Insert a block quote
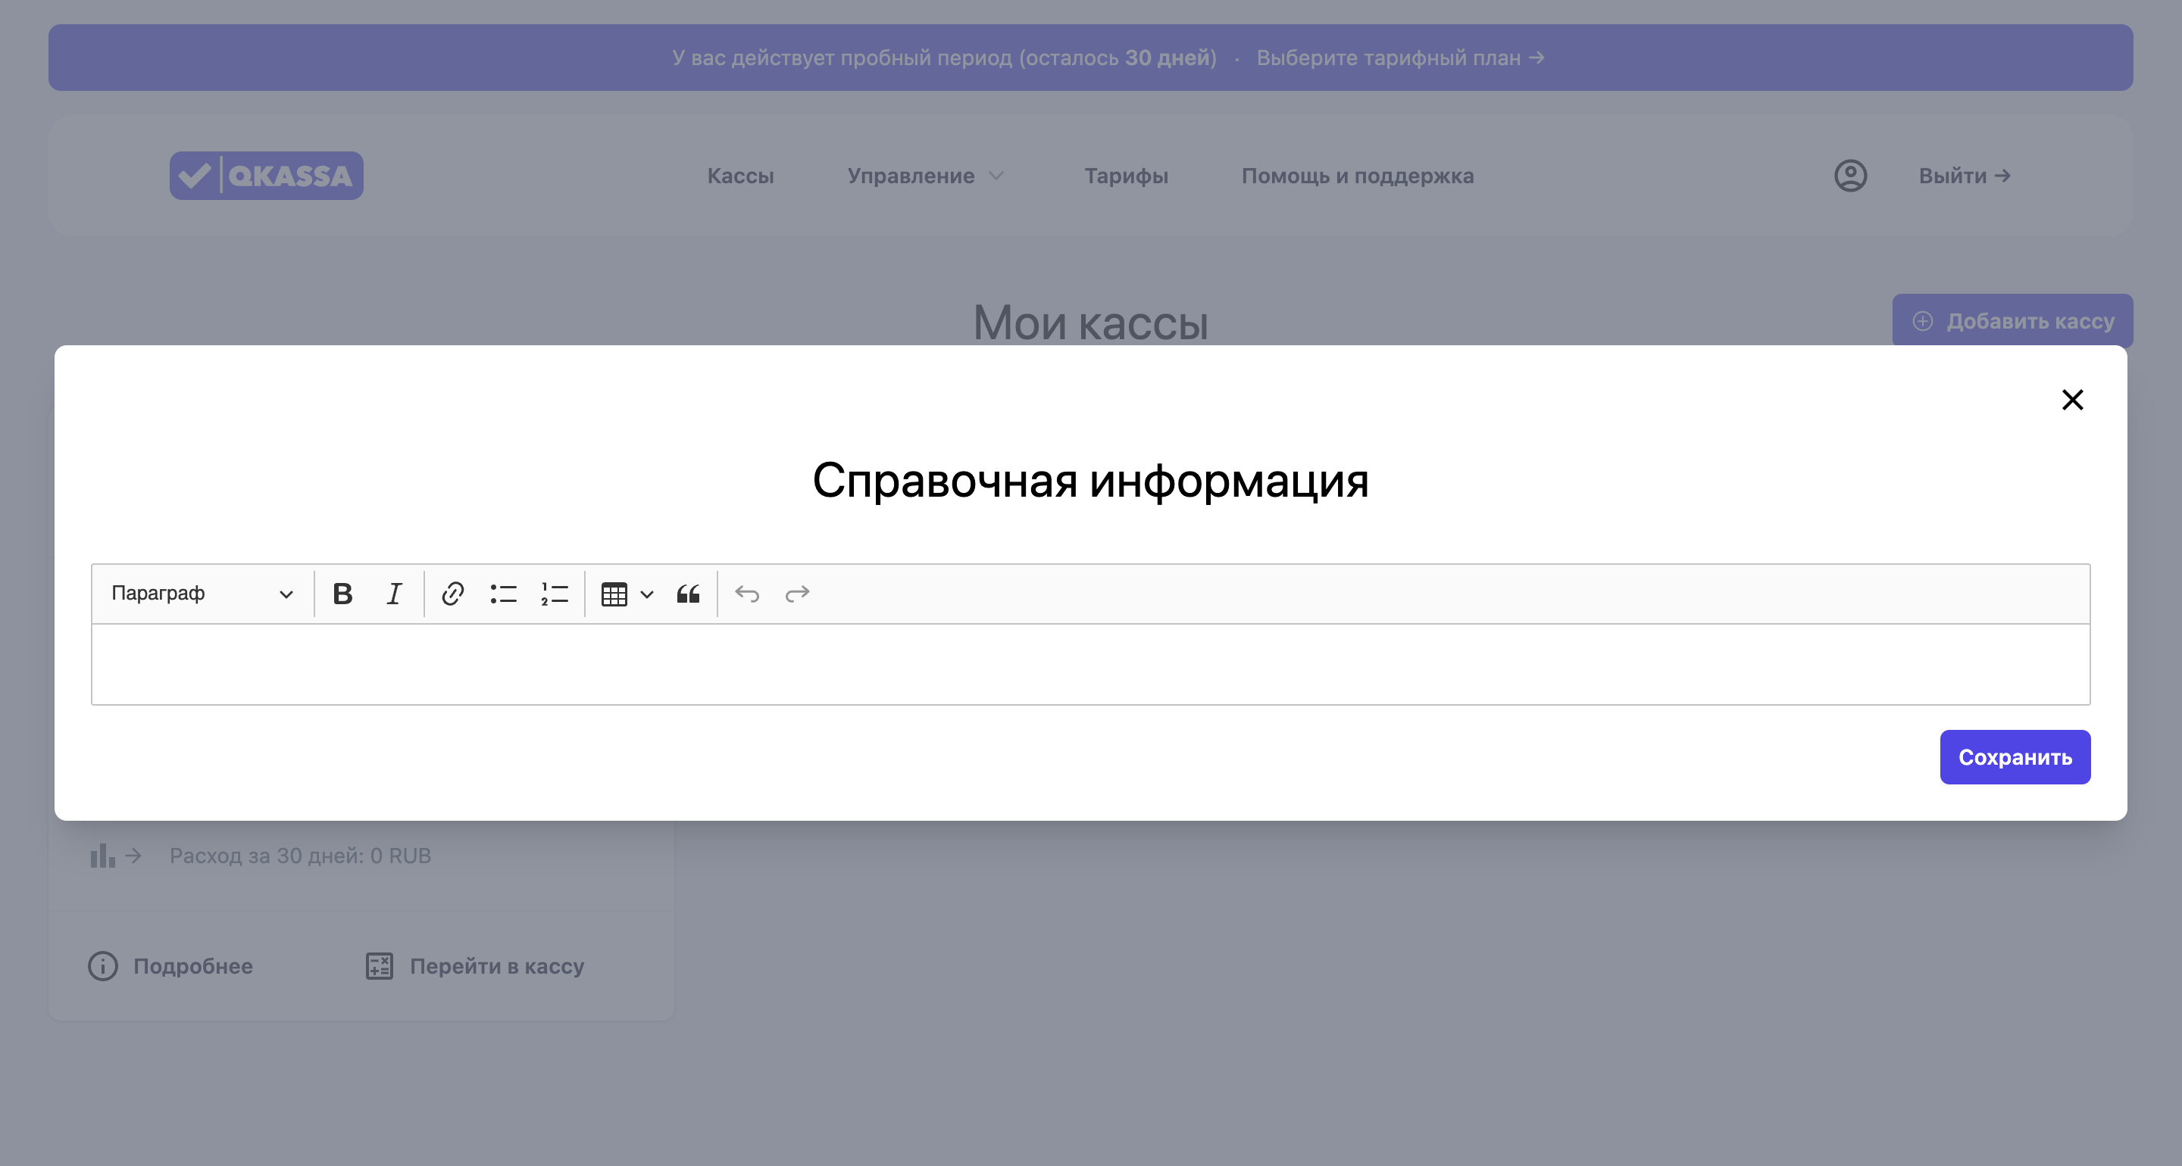This screenshot has height=1166, width=2182. [x=688, y=594]
